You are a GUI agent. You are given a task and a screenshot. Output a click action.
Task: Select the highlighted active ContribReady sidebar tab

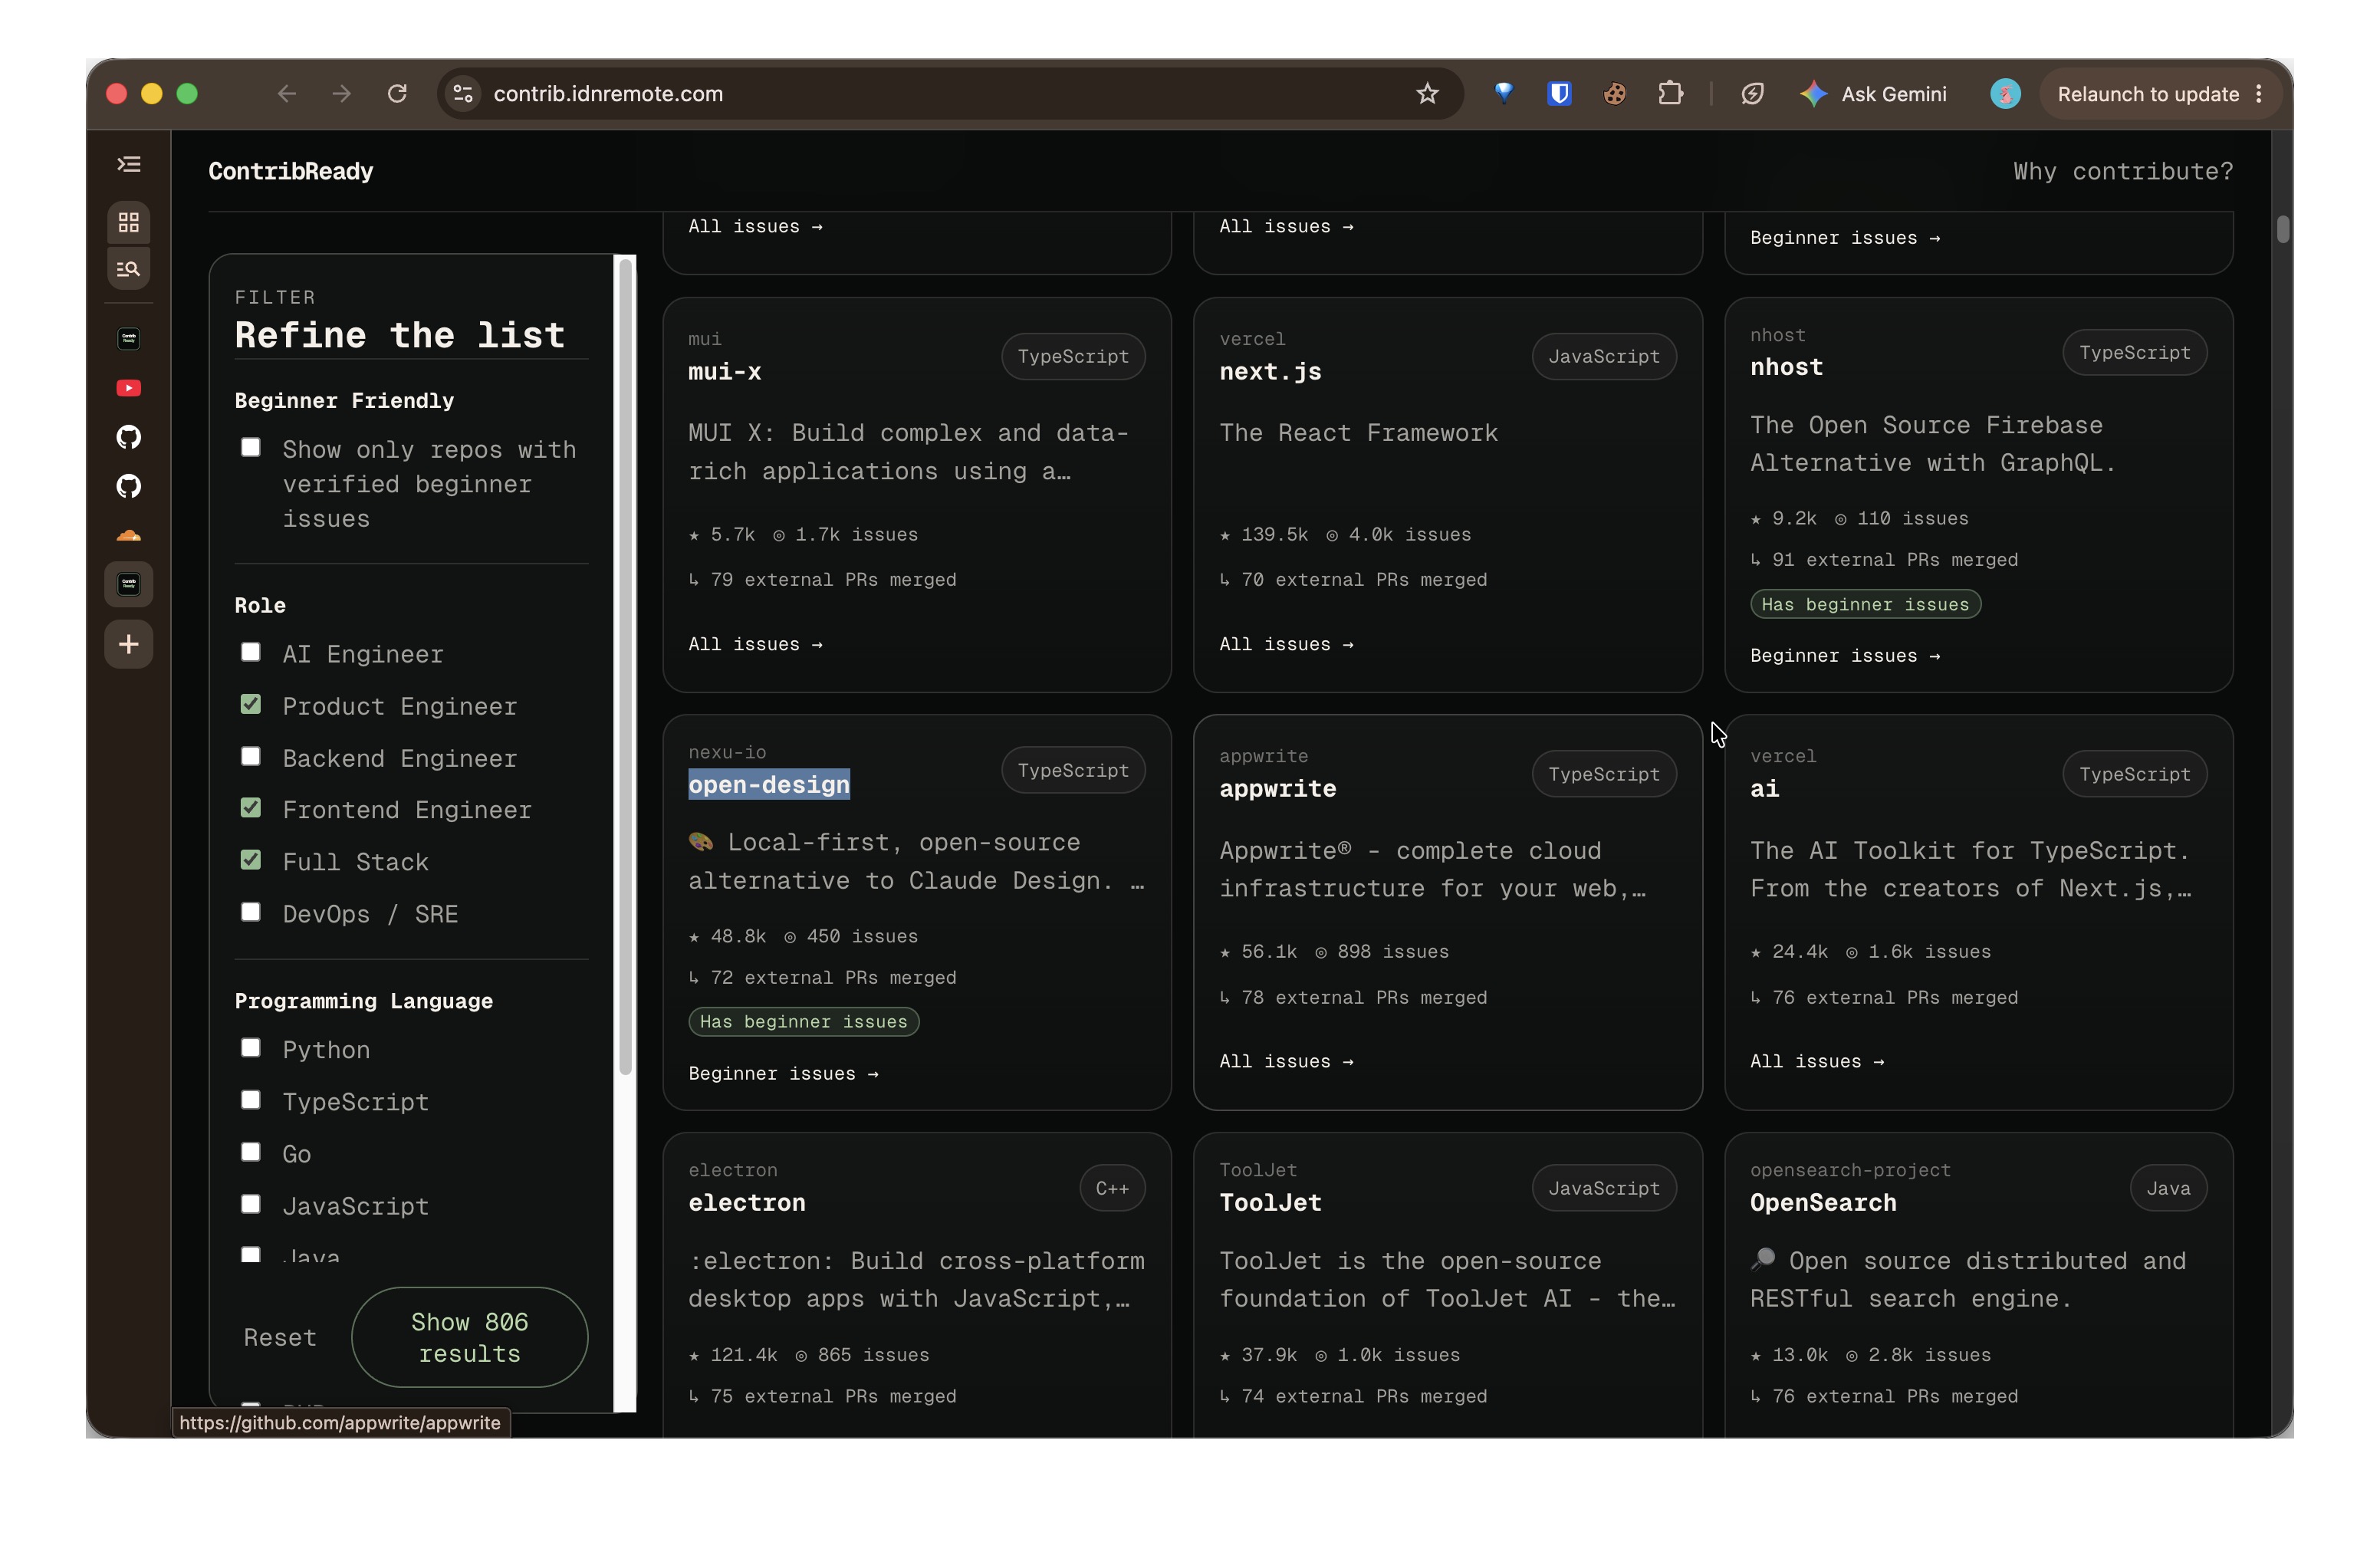pos(129,584)
